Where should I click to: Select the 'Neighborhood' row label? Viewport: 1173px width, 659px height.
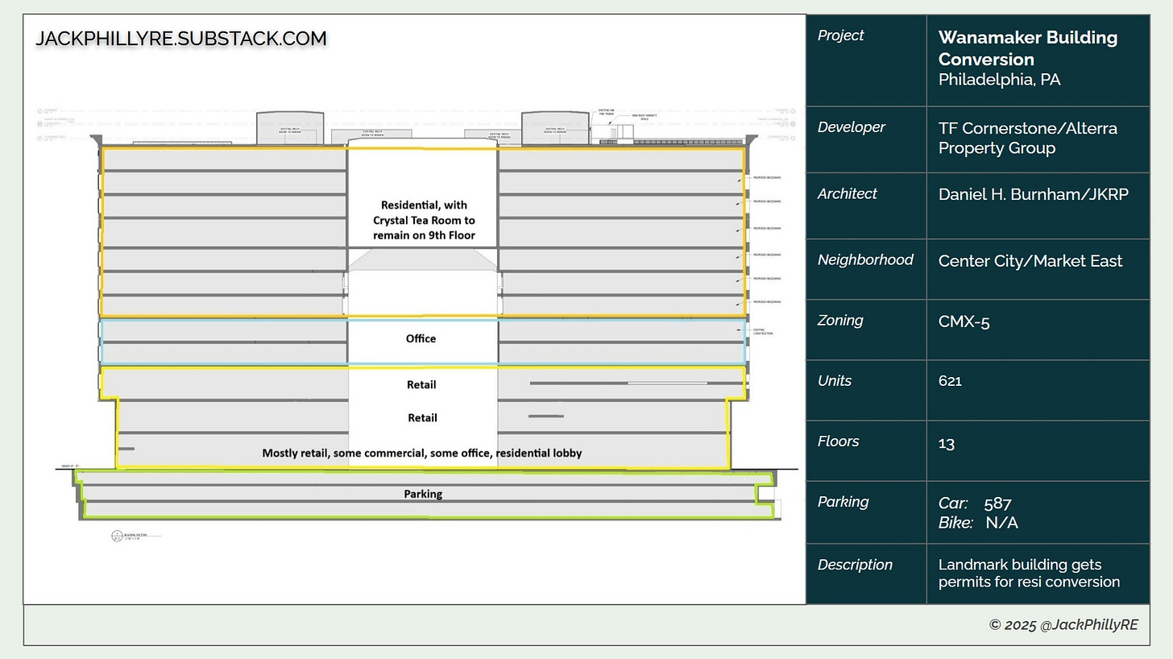click(865, 260)
